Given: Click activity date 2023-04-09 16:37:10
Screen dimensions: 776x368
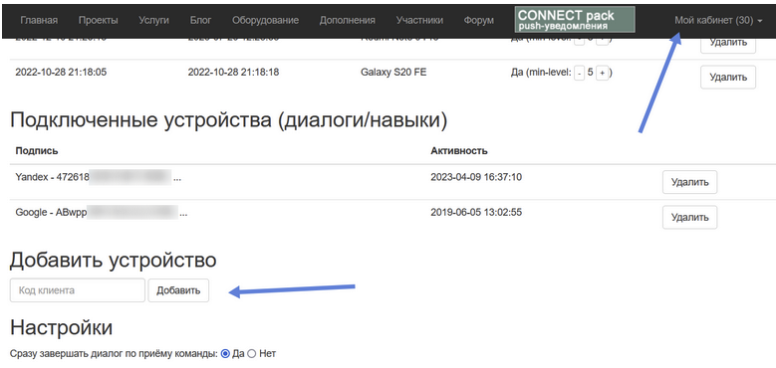Looking at the screenshot, I should pyautogui.click(x=476, y=177).
